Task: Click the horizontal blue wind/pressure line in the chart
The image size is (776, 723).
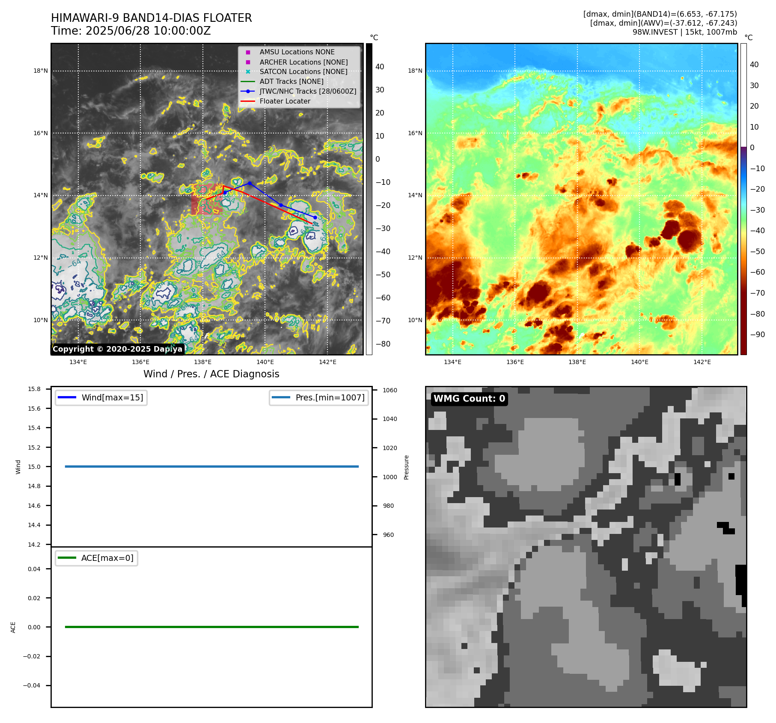Action: pyautogui.click(x=212, y=466)
